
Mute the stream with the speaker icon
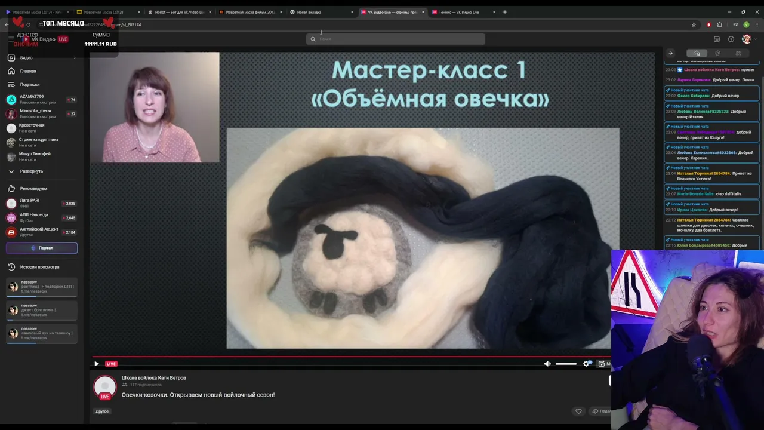(x=547, y=364)
